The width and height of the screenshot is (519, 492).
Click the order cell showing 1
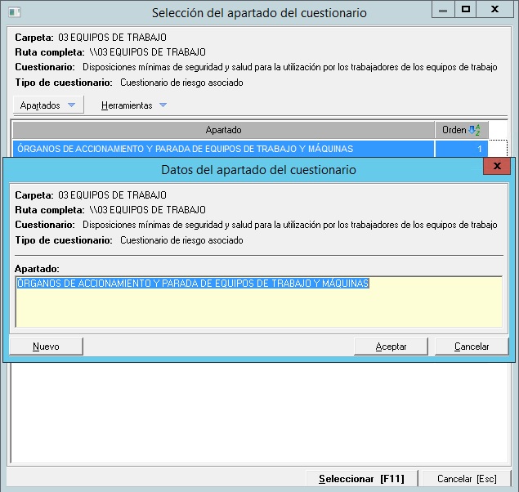[460, 149]
